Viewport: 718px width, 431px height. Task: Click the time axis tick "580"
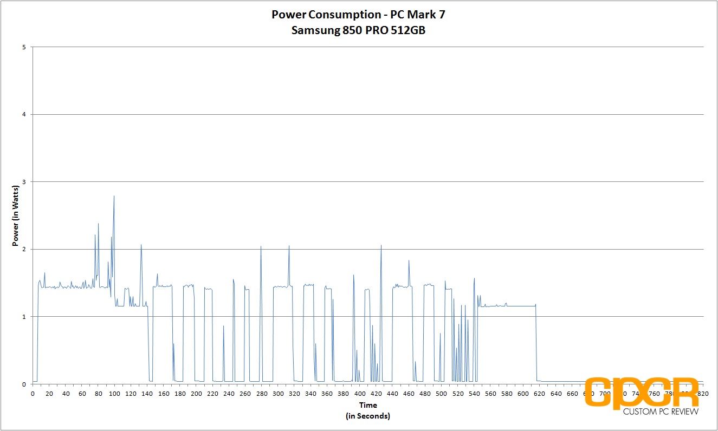[x=507, y=394]
